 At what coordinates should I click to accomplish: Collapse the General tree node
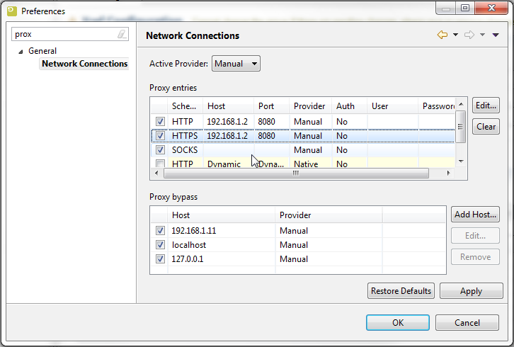[x=21, y=51]
